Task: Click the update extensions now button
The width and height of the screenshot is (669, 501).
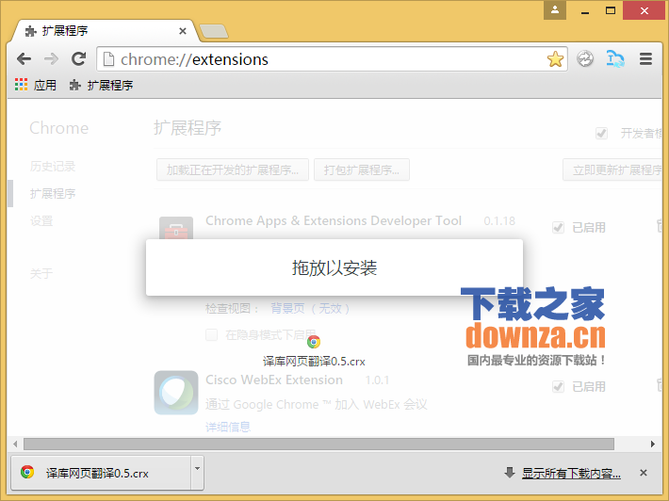Action: (612, 170)
